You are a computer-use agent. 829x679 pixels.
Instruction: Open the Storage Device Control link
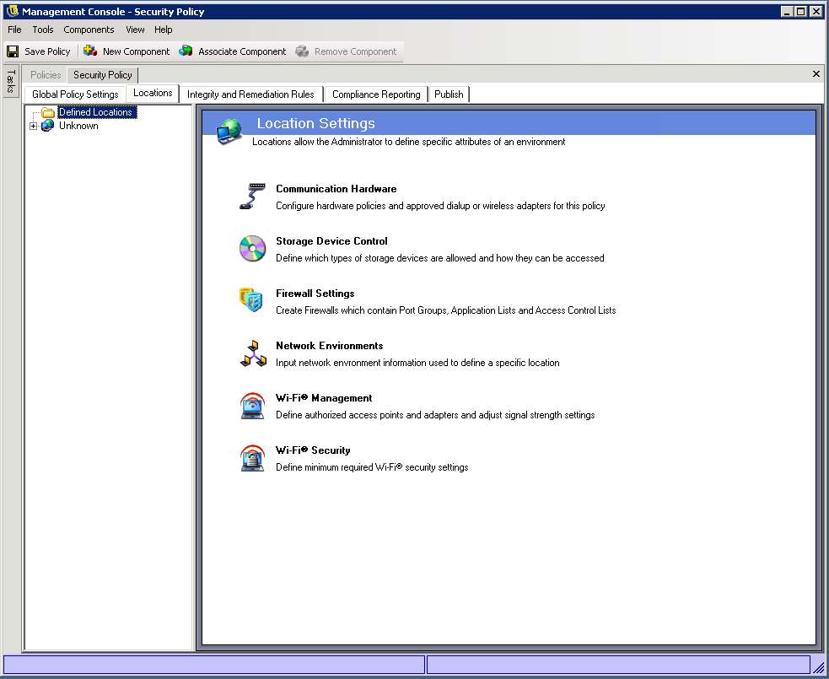(x=331, y=241)
